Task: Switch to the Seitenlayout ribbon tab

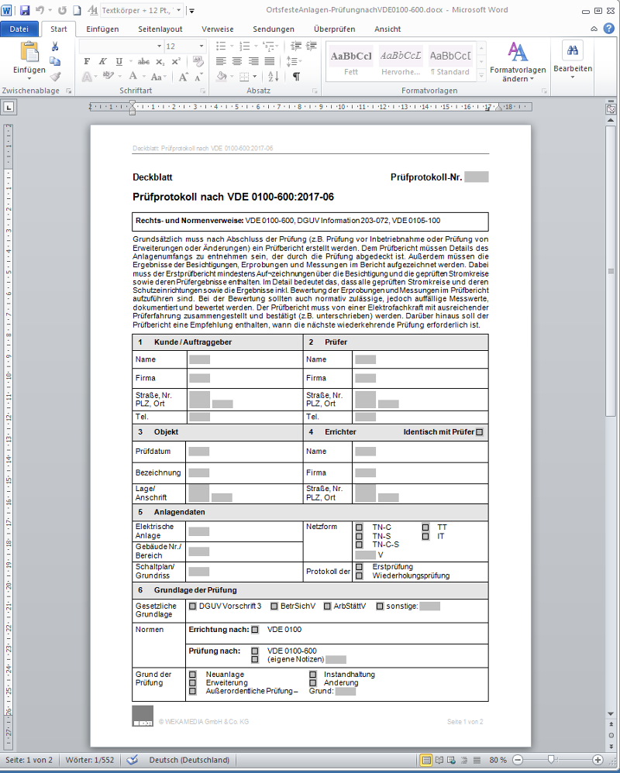Action: (160, 29)
